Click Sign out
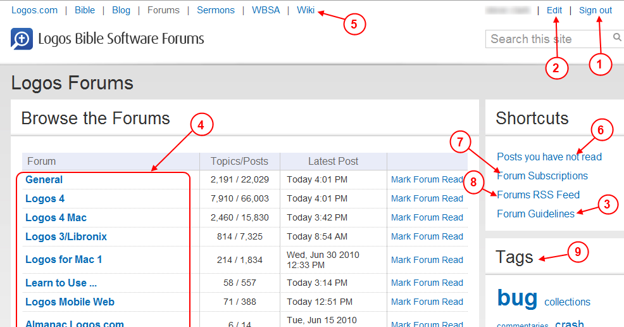The height and width of the screenshot is (327, 624). (596, 10)
